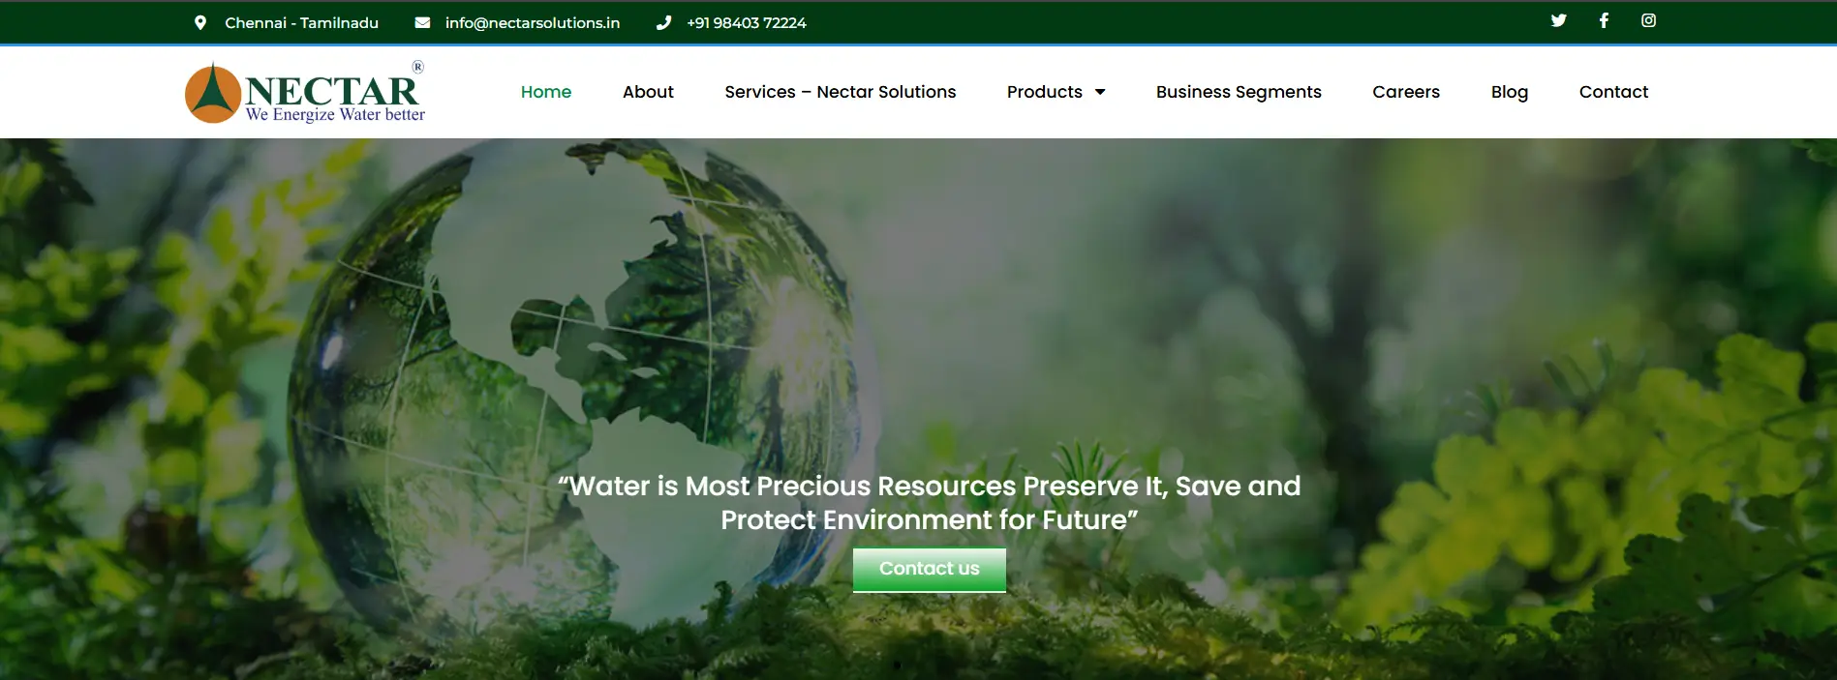This screenshot has width=1837, height=680.
Task: Open the Instagram social icon
Action: 1648,20
